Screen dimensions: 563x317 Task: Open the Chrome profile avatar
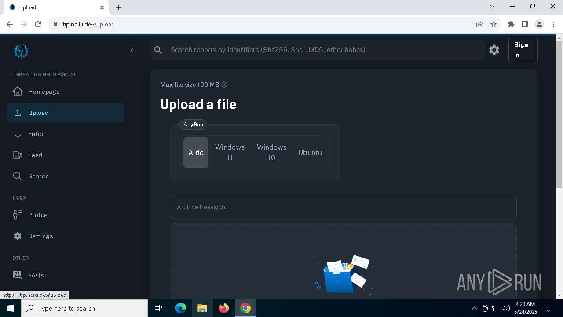point(539,24)
